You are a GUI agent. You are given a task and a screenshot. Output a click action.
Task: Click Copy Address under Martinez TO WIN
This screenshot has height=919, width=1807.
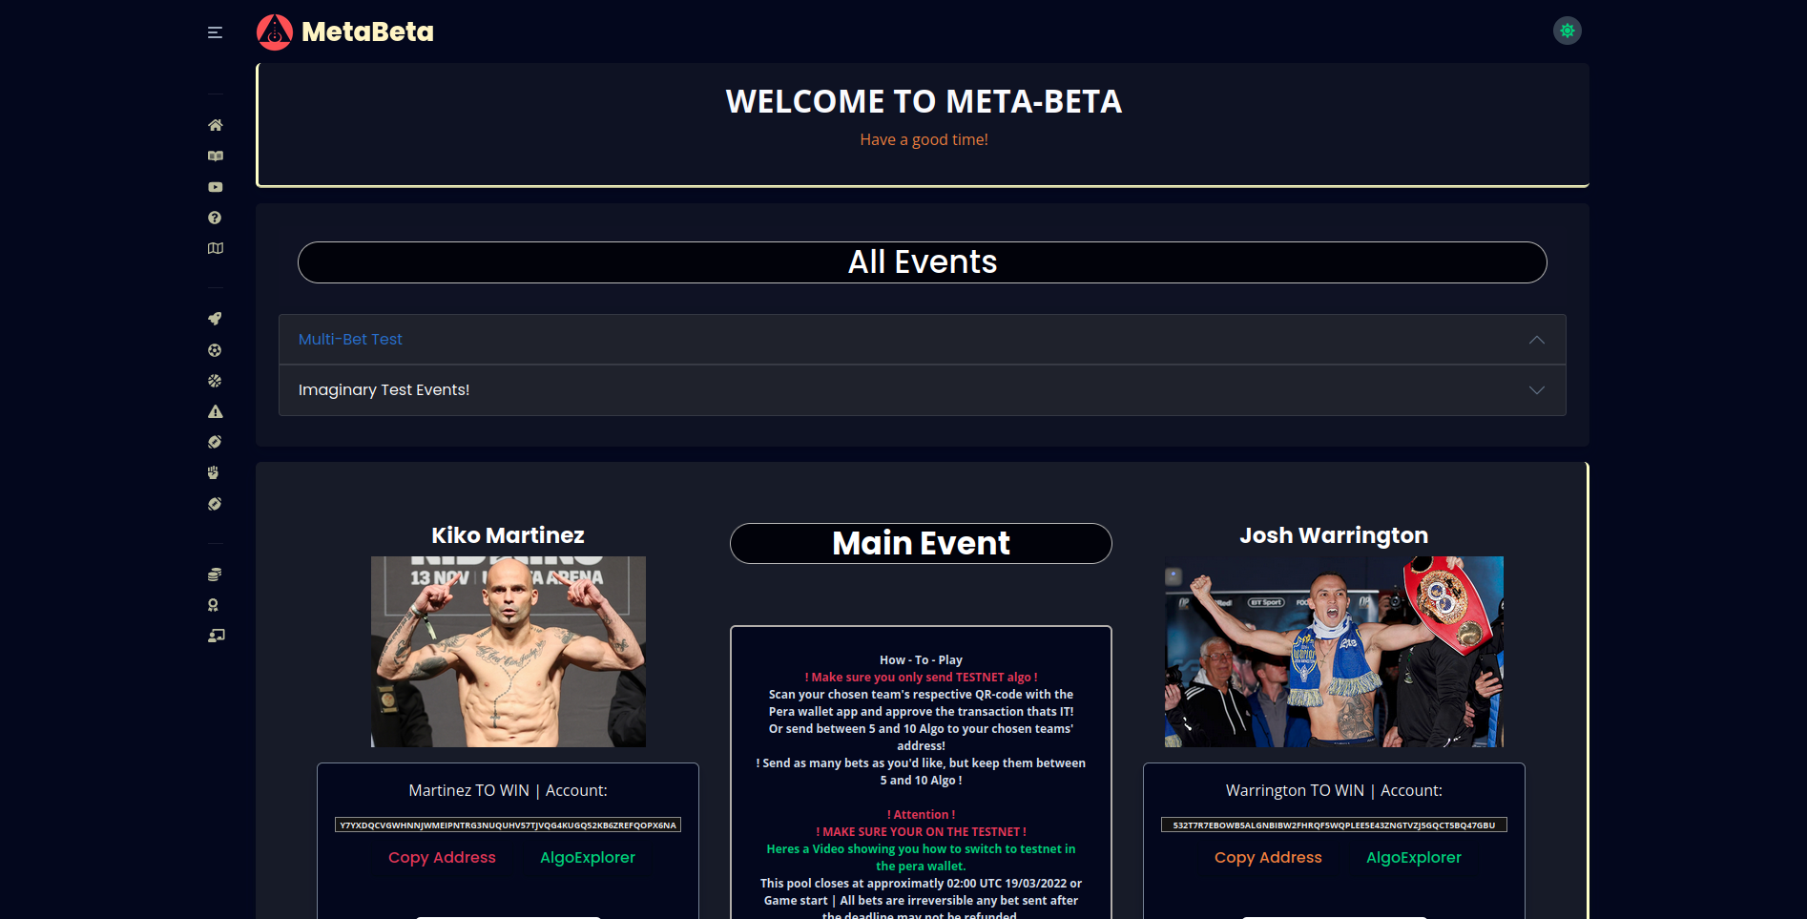(442, 857)
